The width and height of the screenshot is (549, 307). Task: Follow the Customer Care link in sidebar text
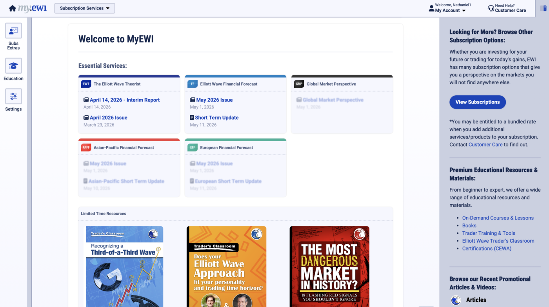tap(485, 144)
